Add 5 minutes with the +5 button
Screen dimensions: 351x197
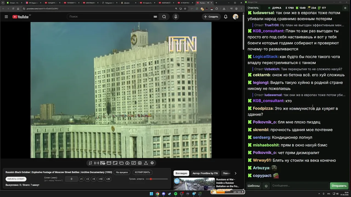(94, 179)
